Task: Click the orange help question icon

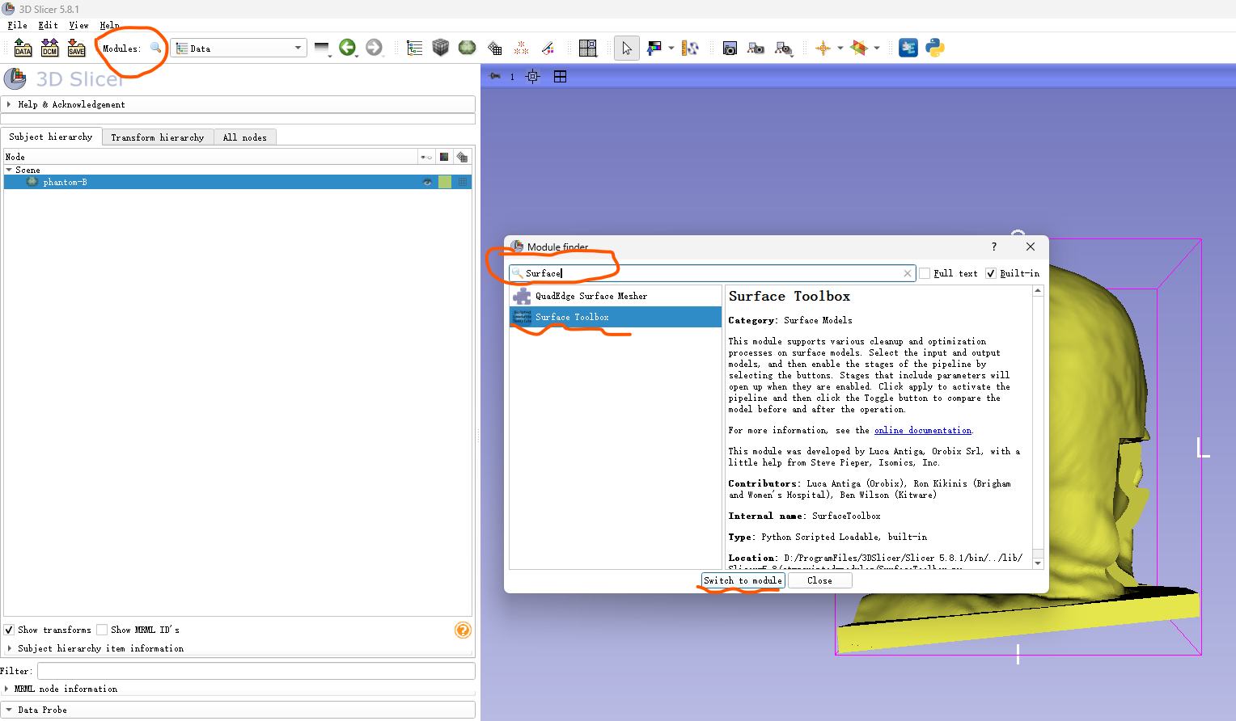Action: pos(463,630)
